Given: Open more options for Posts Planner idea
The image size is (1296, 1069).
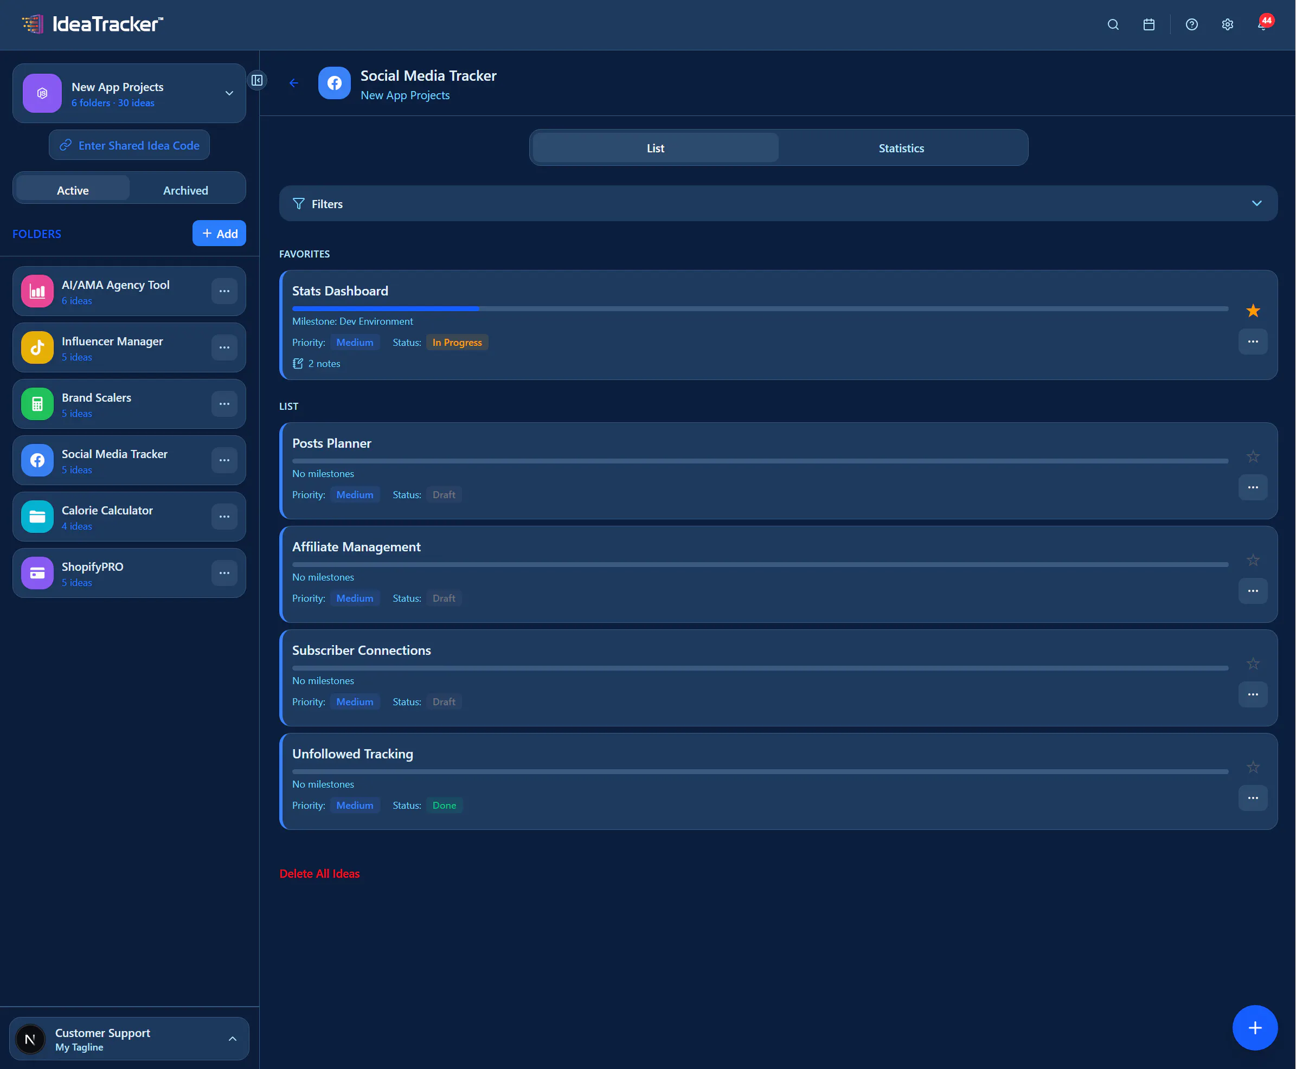Looking at the screenshot, I should (x=1252, y=487).
